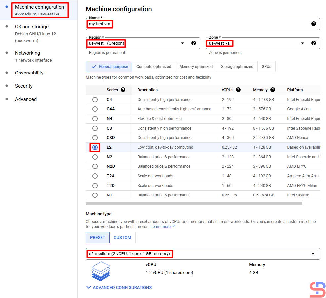The width and height of the screenshot is (326, 298).
Task: Switch to the Compute optimized tab
Action: (153, 67)
